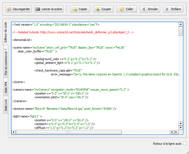Redo with the Refaire button

pos(173,9)
